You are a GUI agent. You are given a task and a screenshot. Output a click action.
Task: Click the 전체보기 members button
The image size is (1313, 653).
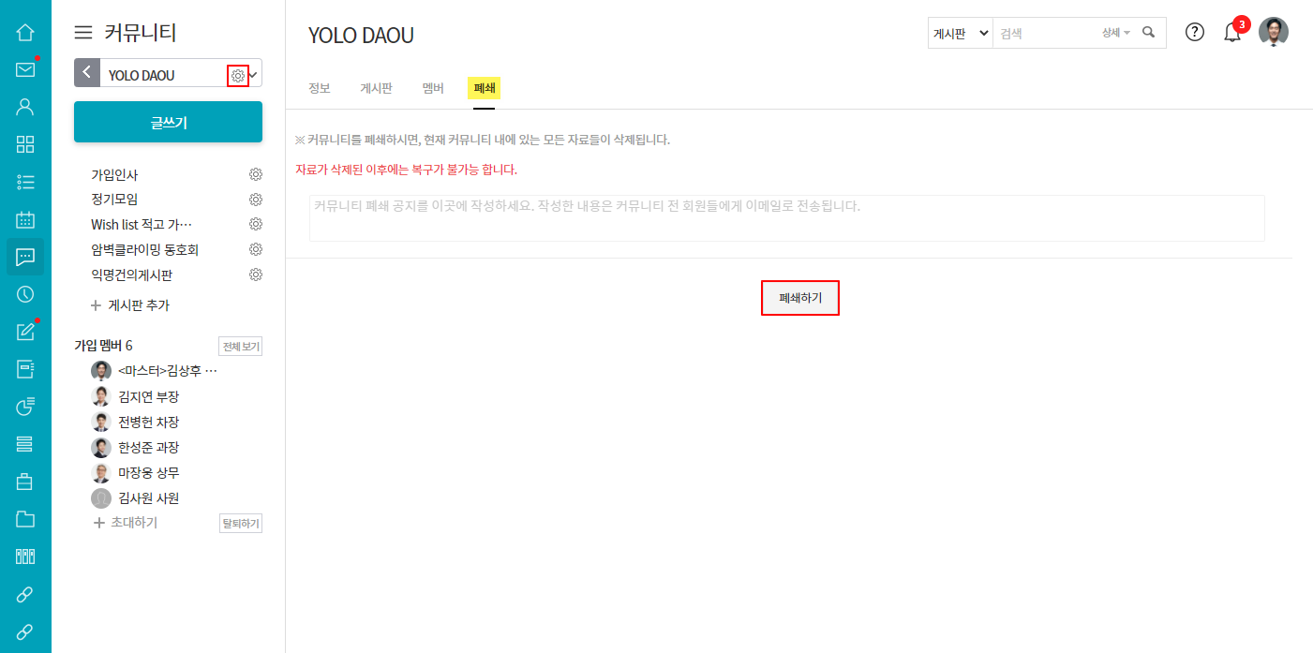240,347
